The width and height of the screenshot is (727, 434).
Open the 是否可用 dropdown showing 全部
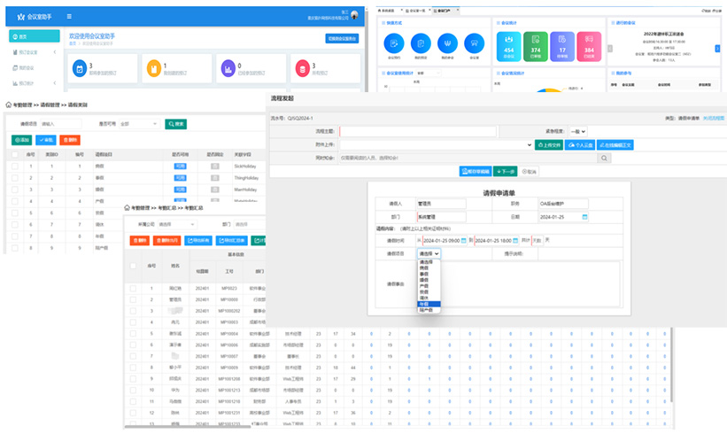pyautogui.click(x=139, y=124)
